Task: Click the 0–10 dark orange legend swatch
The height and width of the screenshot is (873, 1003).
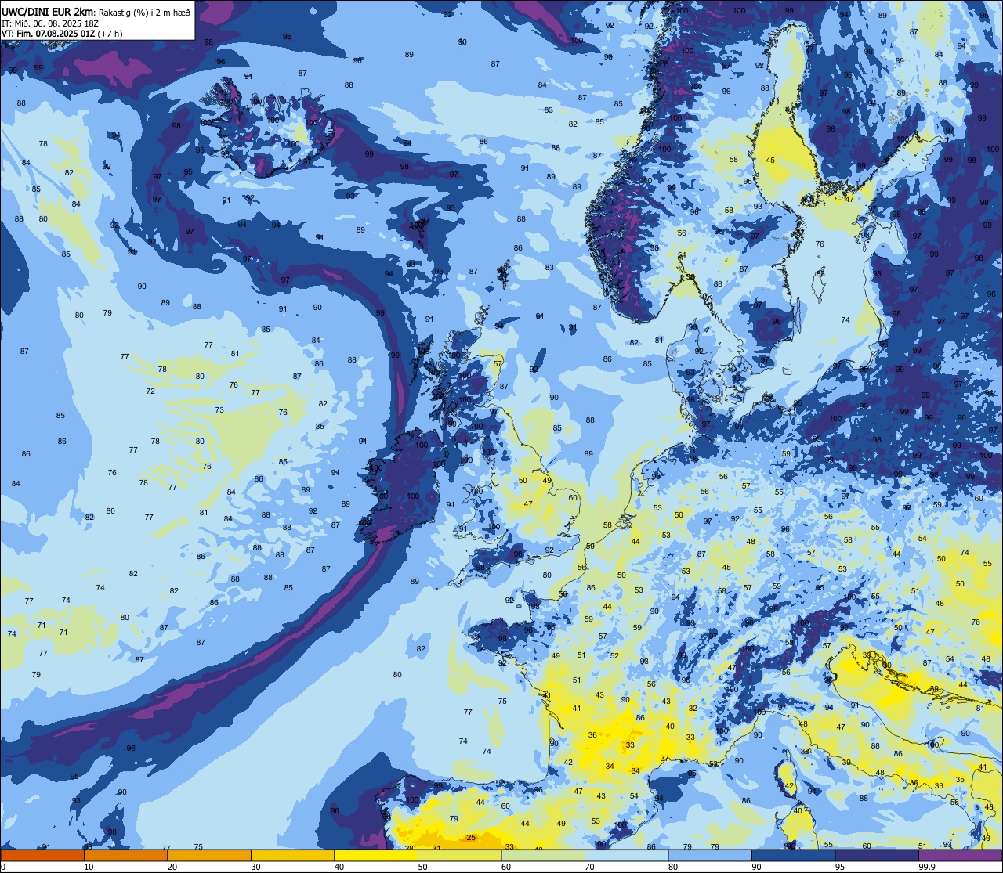Action: [42, 855]
